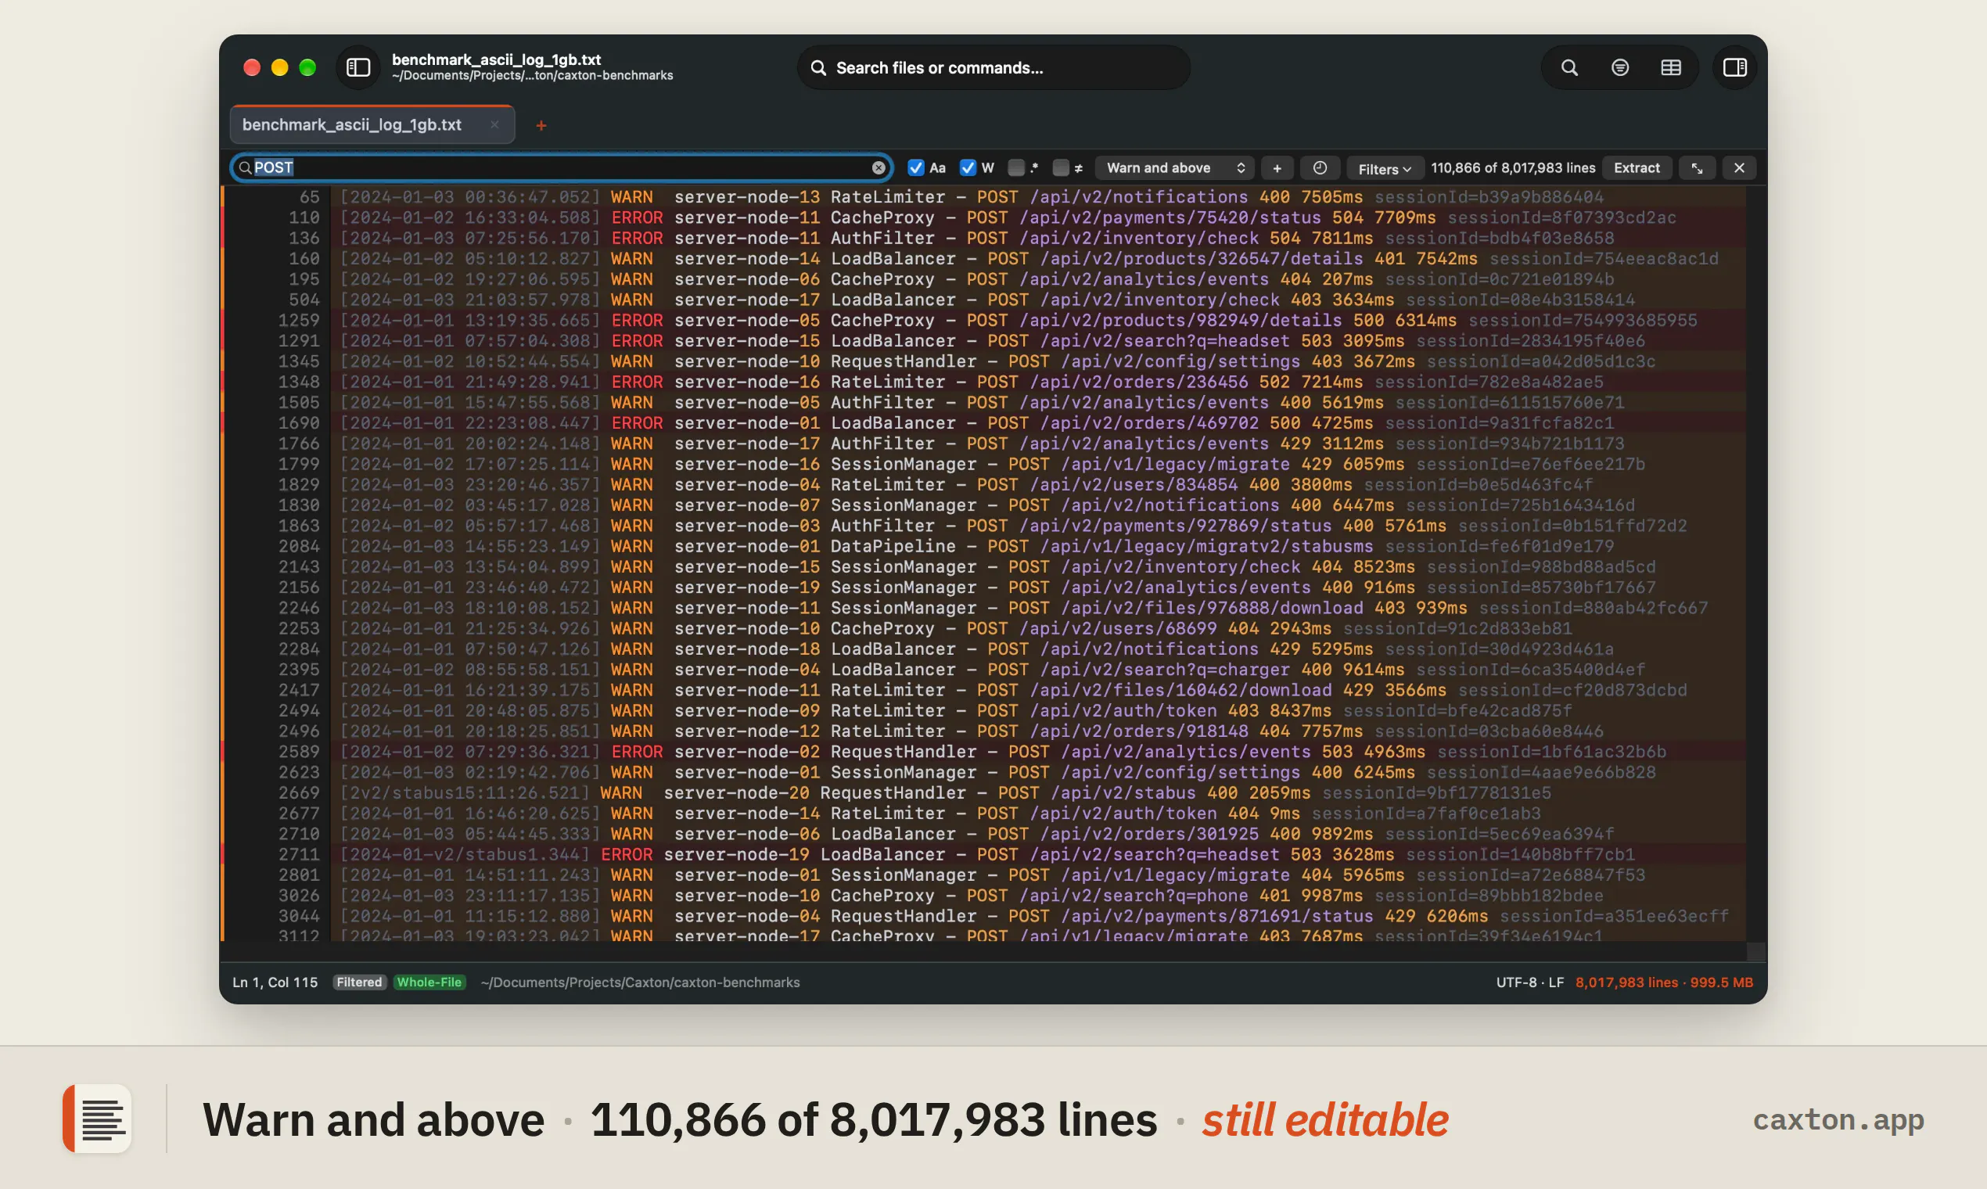Click sessionId=b39a9b886404 text
This screenshot has height=1189, width=1987.
(x=1489, y=197)
